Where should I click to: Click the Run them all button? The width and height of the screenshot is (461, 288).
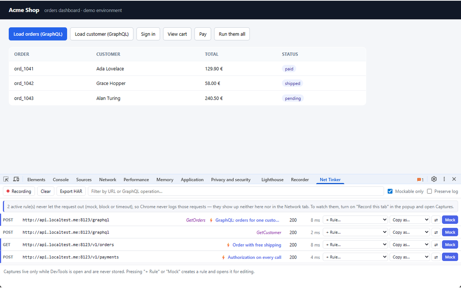(232, 34)
